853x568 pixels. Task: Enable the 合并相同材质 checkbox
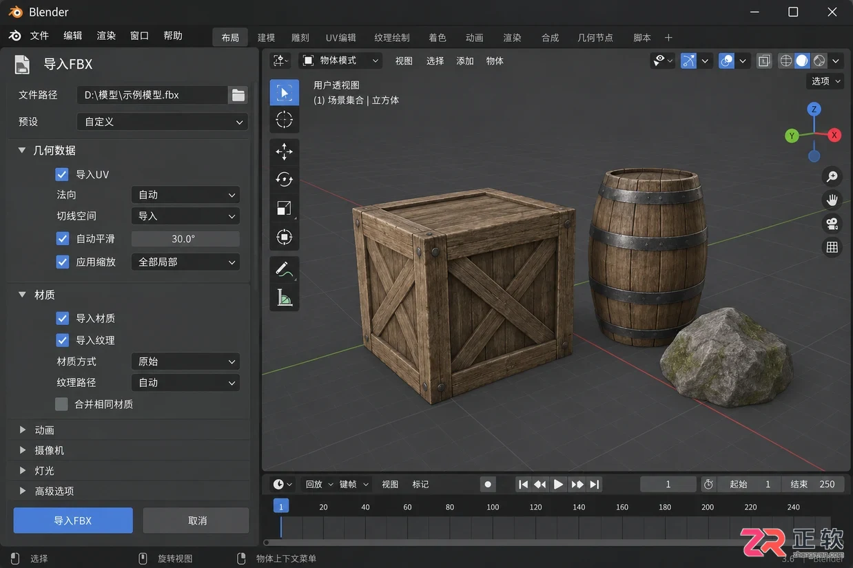pyautogui.click(x=62, y=404)
